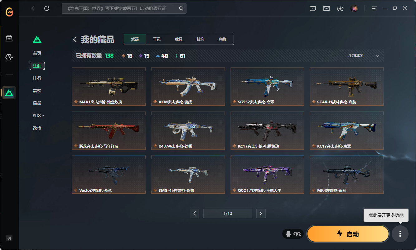Open 排行 in the left navigation
This screenshot has height=250, width=416.
coord(37,78)
